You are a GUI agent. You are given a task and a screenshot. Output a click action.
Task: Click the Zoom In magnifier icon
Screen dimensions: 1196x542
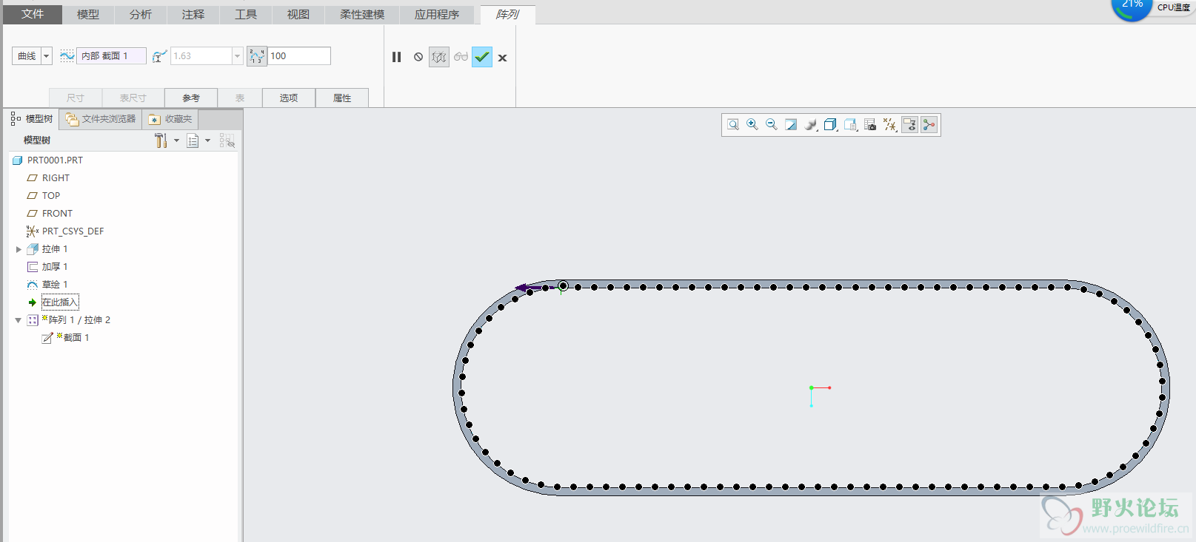752,125
